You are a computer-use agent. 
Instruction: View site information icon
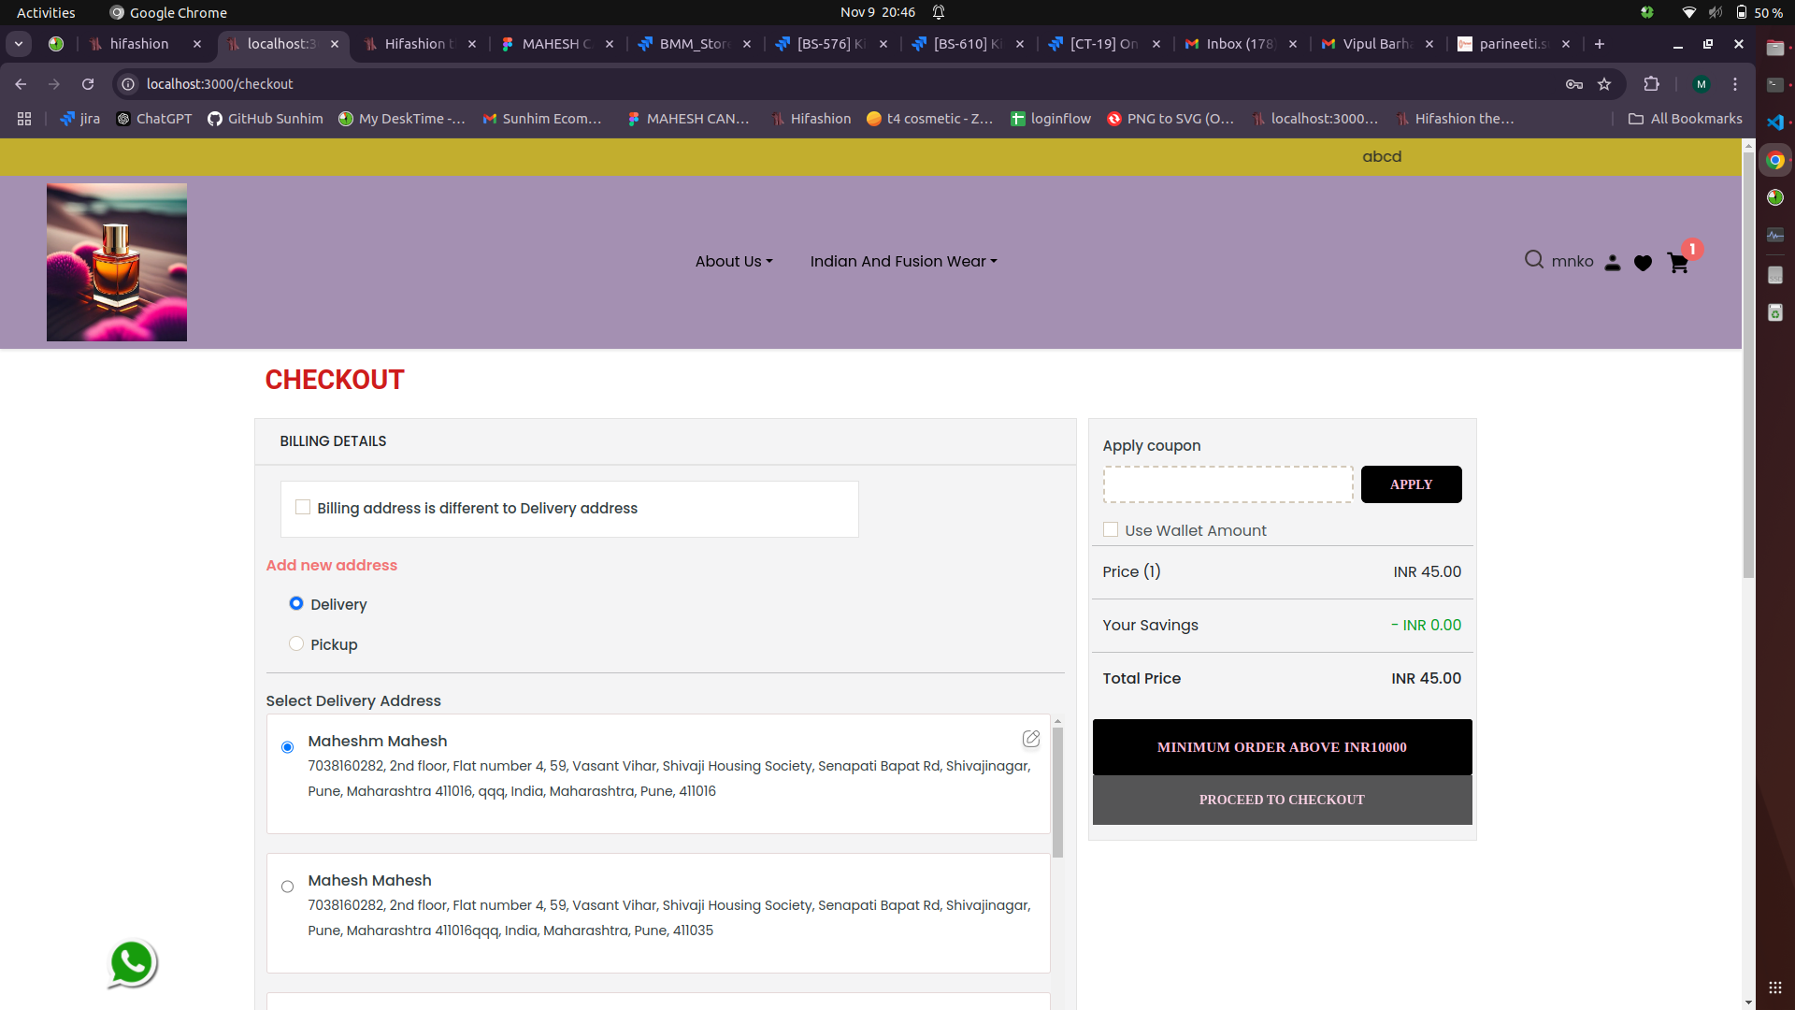point(128,84)
